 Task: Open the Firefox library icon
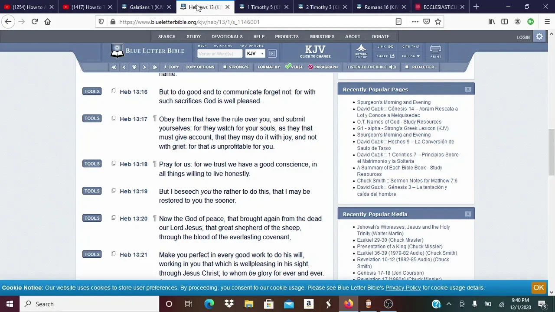pos(492,22)
